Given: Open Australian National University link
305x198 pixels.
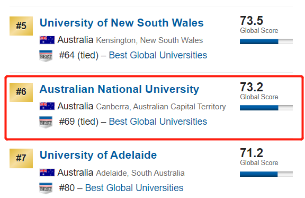Looking at the screenshot, I should pos(119,89).
